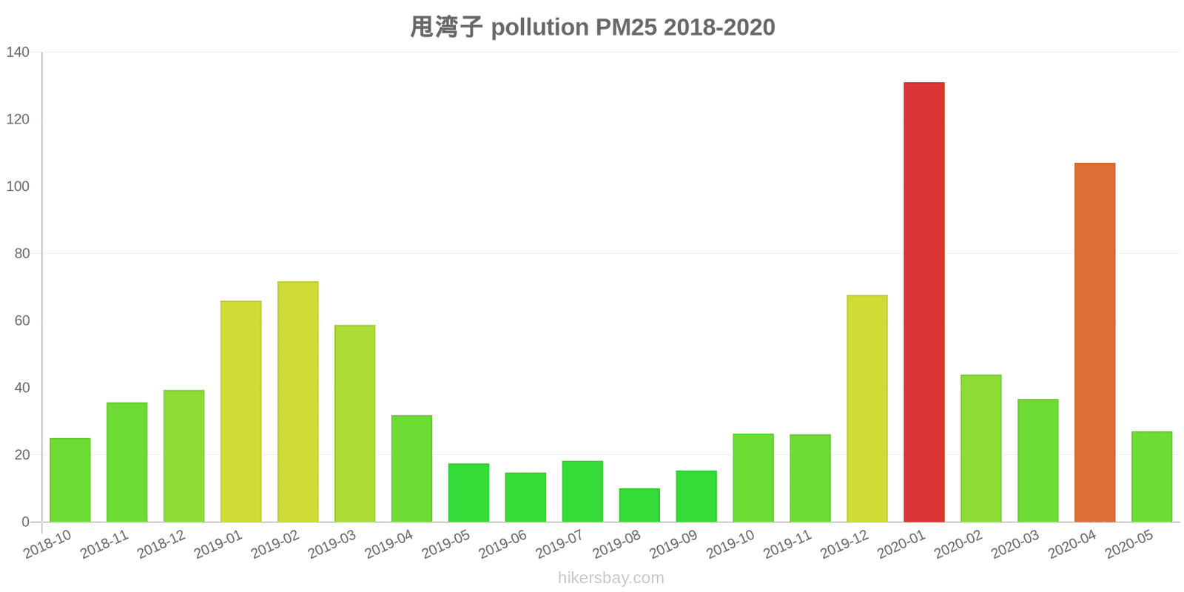Click the 2018-10 axis label
Screen dimensions: 1184x592
[x=48, y=545]
